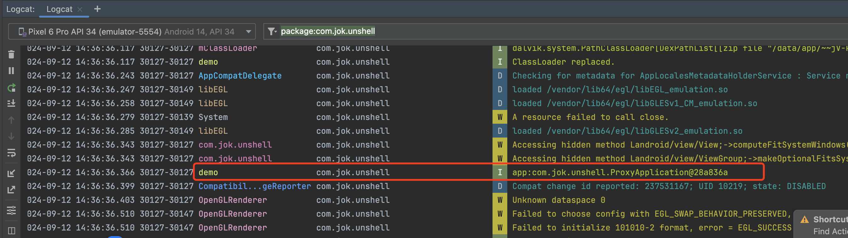Open the logcat formatting options icon

(x=11, y=210)
